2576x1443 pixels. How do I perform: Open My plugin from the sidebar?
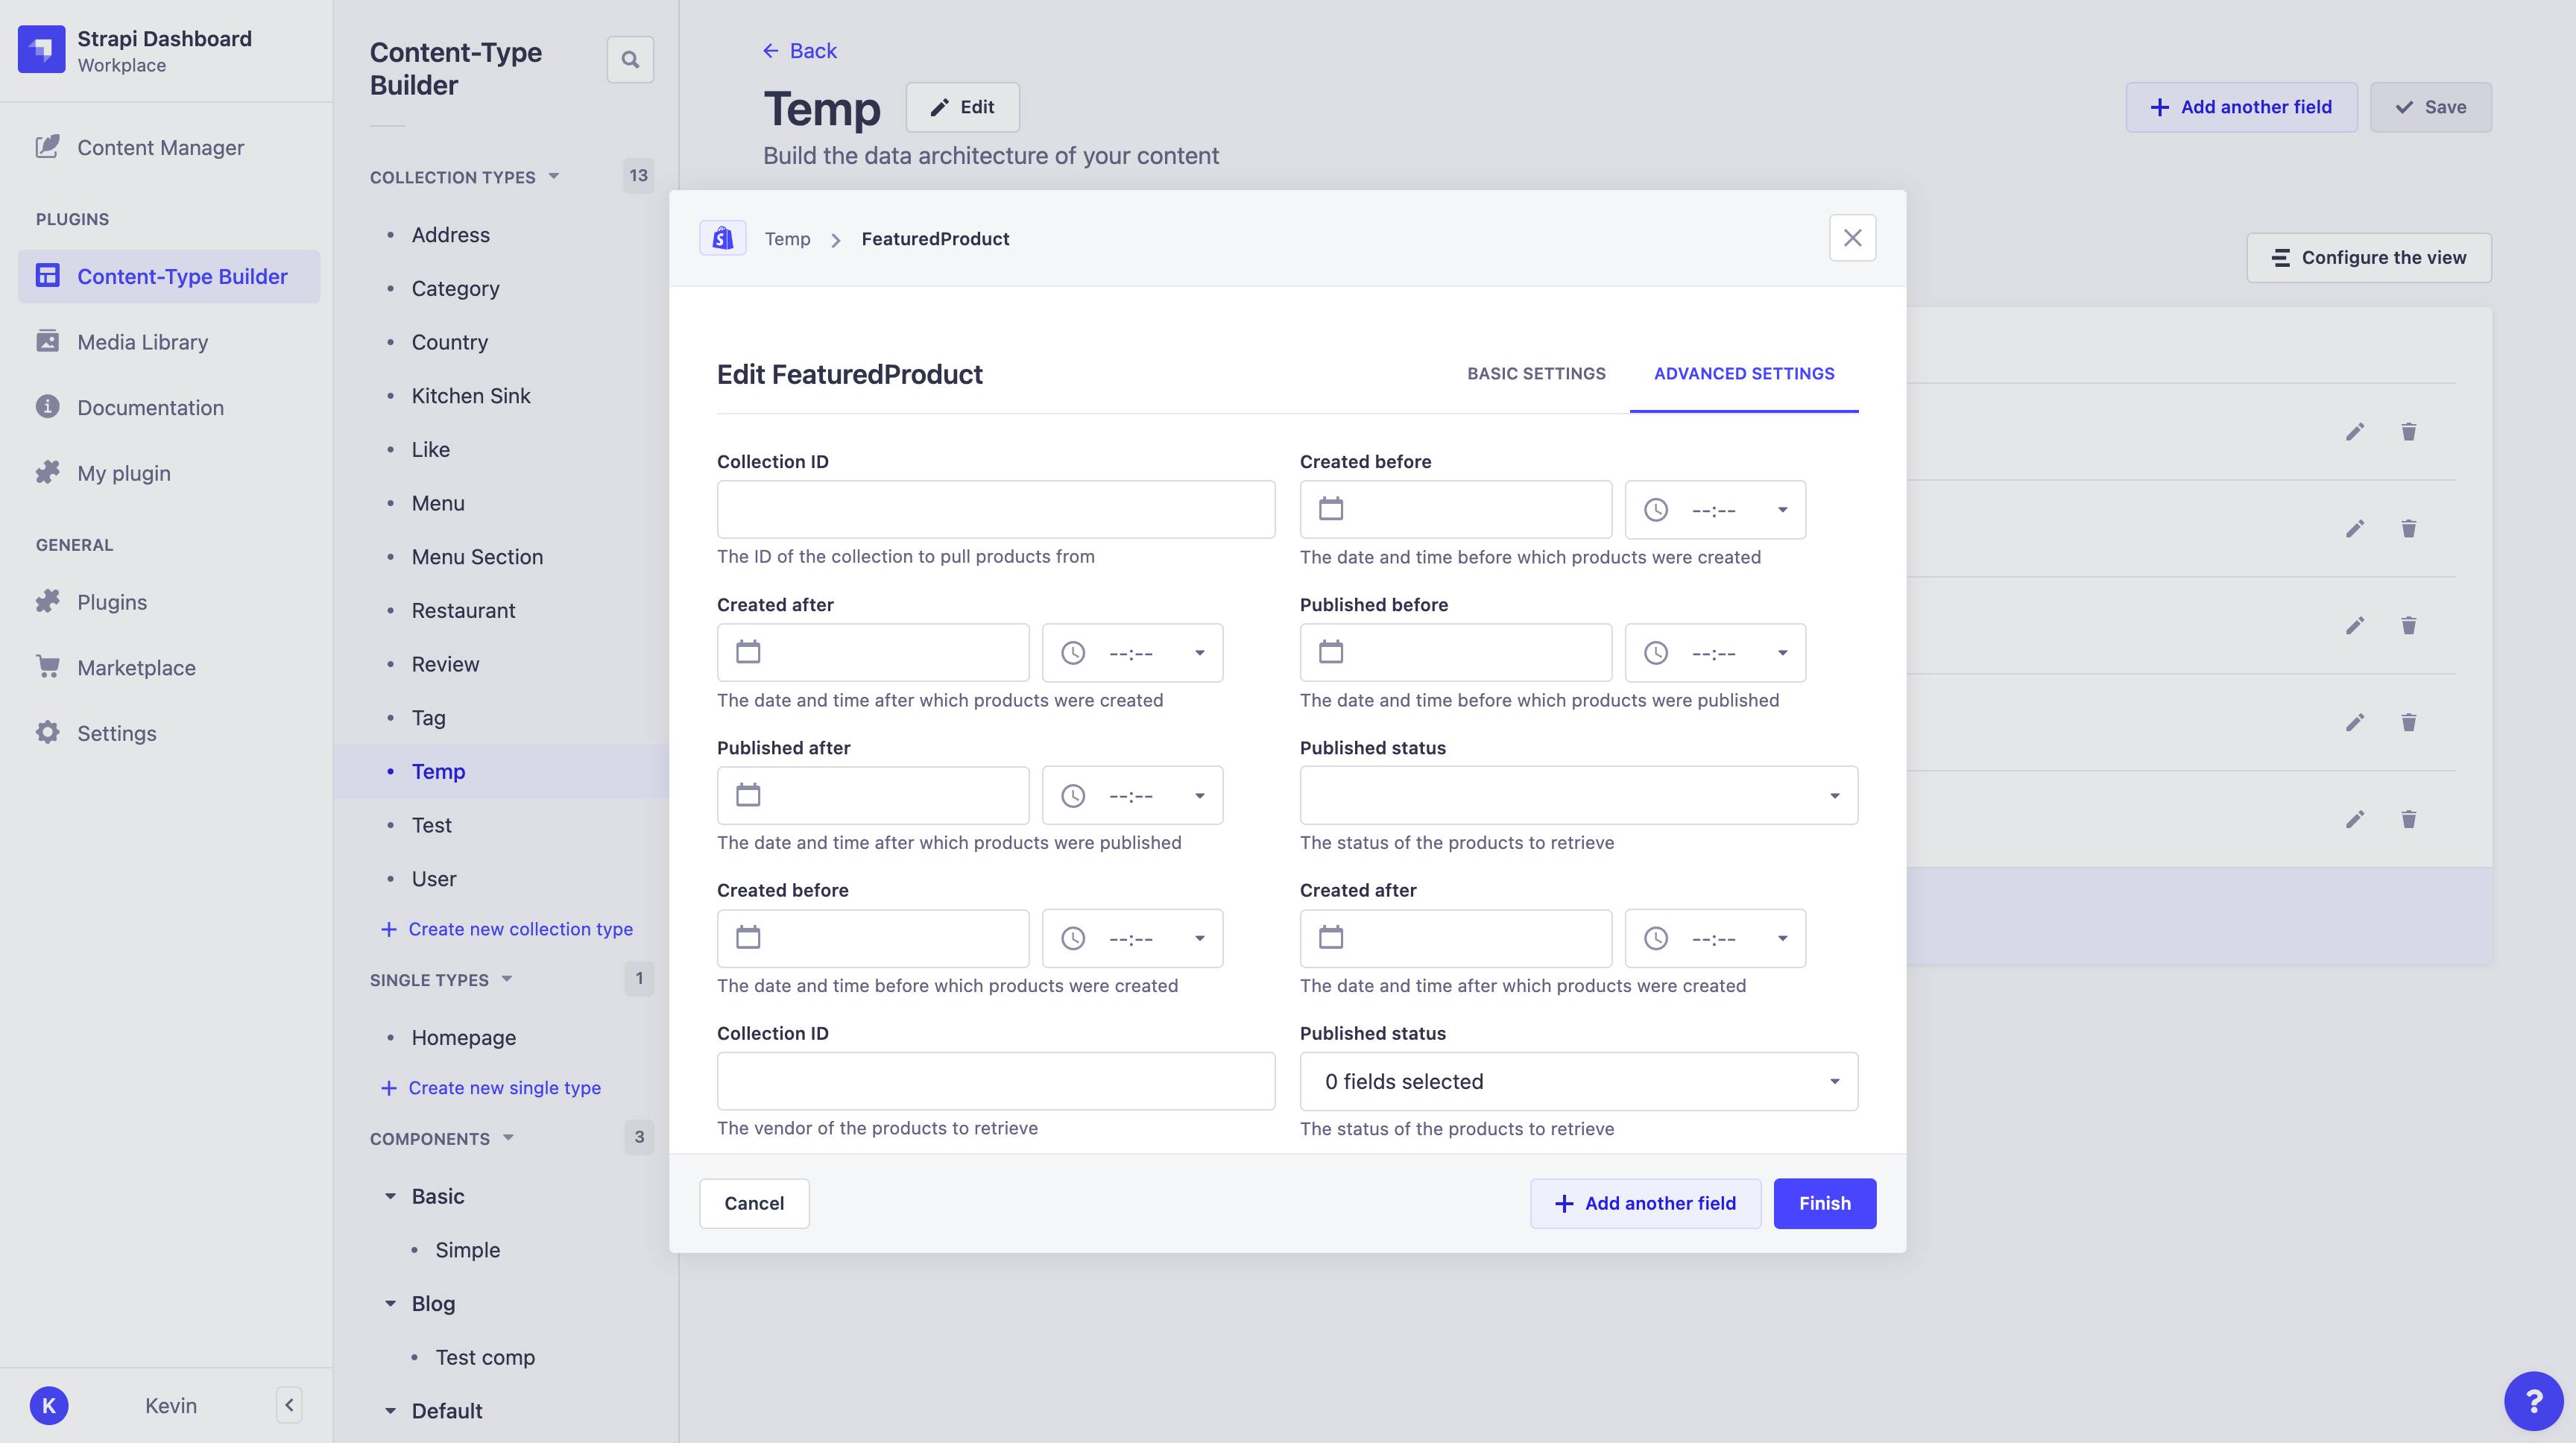(x=124, y=472)
